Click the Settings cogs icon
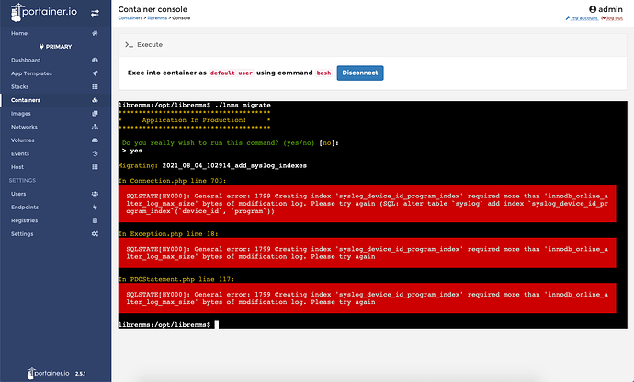 pyautogui.click(x=95, y=233)
